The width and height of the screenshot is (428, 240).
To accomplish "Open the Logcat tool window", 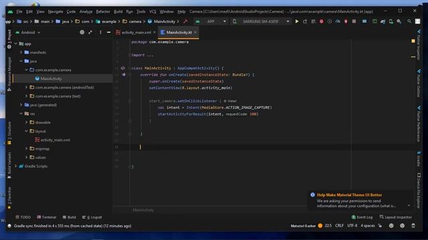I will click(92, 217).
